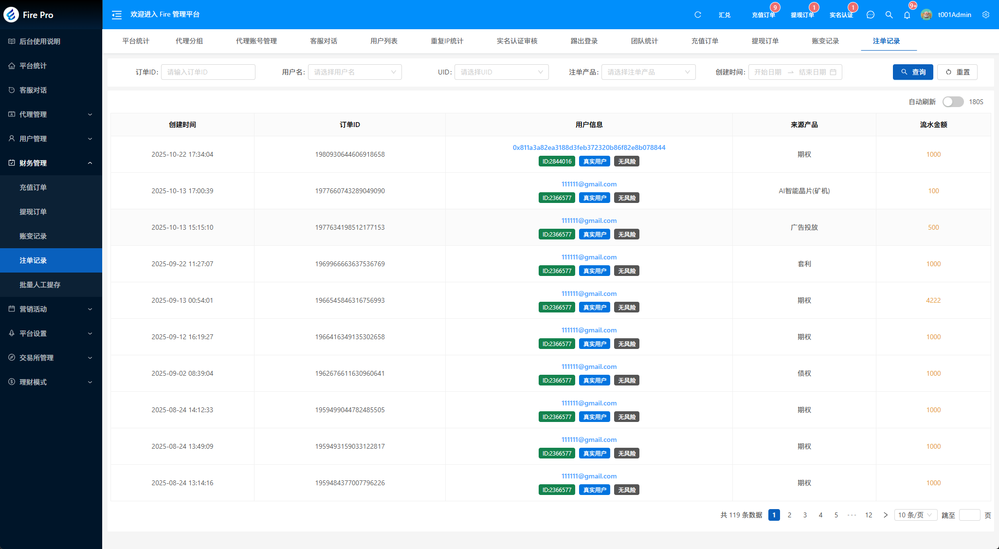The height and width of the screenshot is (549, 999).
Task: Click the 重置 reset button
Action: [957, 72]
